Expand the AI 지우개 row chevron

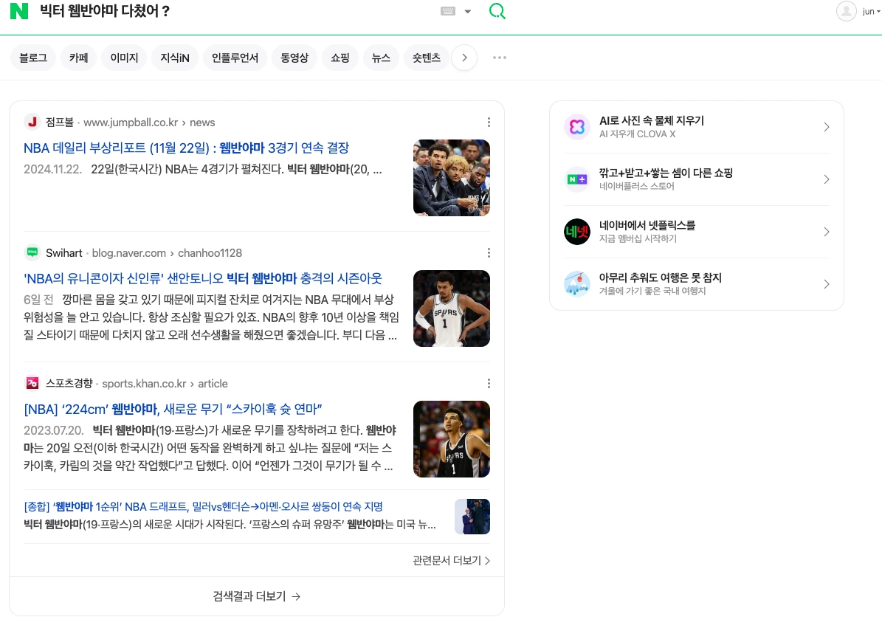(x=827, y=127)
